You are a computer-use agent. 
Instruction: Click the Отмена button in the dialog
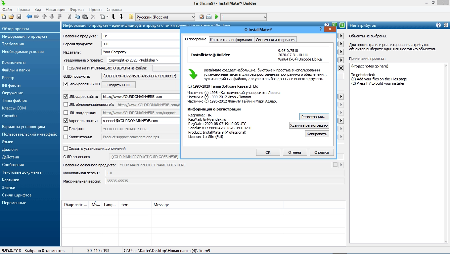pos(294,152)
